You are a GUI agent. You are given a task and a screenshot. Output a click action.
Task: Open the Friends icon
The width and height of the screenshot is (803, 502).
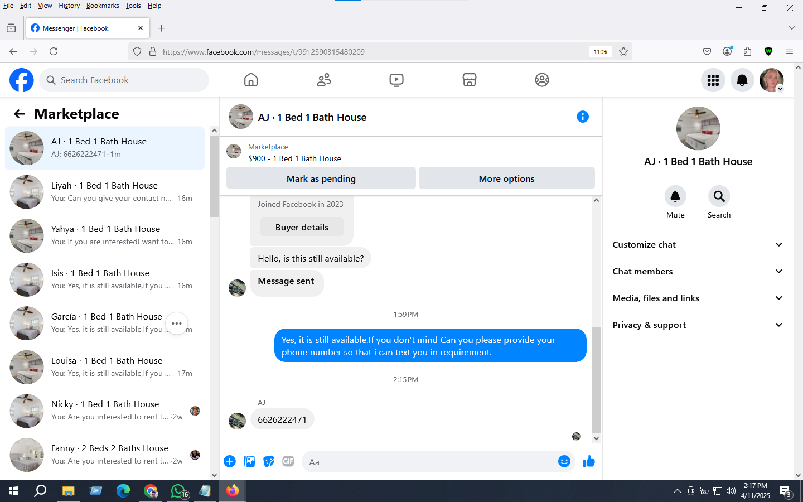click(324, 80)
